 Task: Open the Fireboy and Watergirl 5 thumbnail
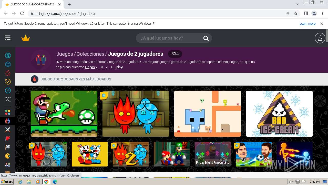click(49, 154)
